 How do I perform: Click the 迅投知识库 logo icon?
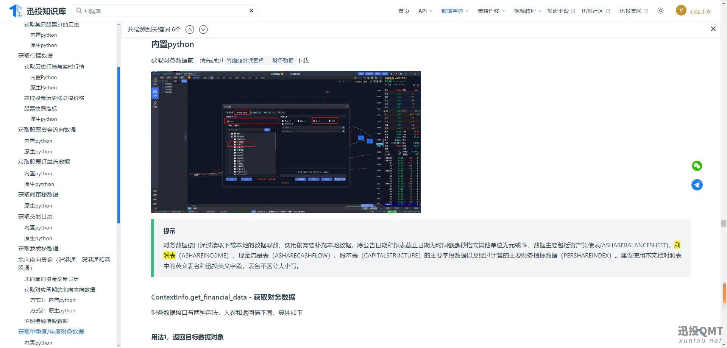(16, 11)
